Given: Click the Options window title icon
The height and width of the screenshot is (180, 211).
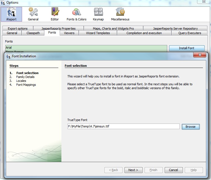Looking at the screenshot, I should [x=3, y=3].
